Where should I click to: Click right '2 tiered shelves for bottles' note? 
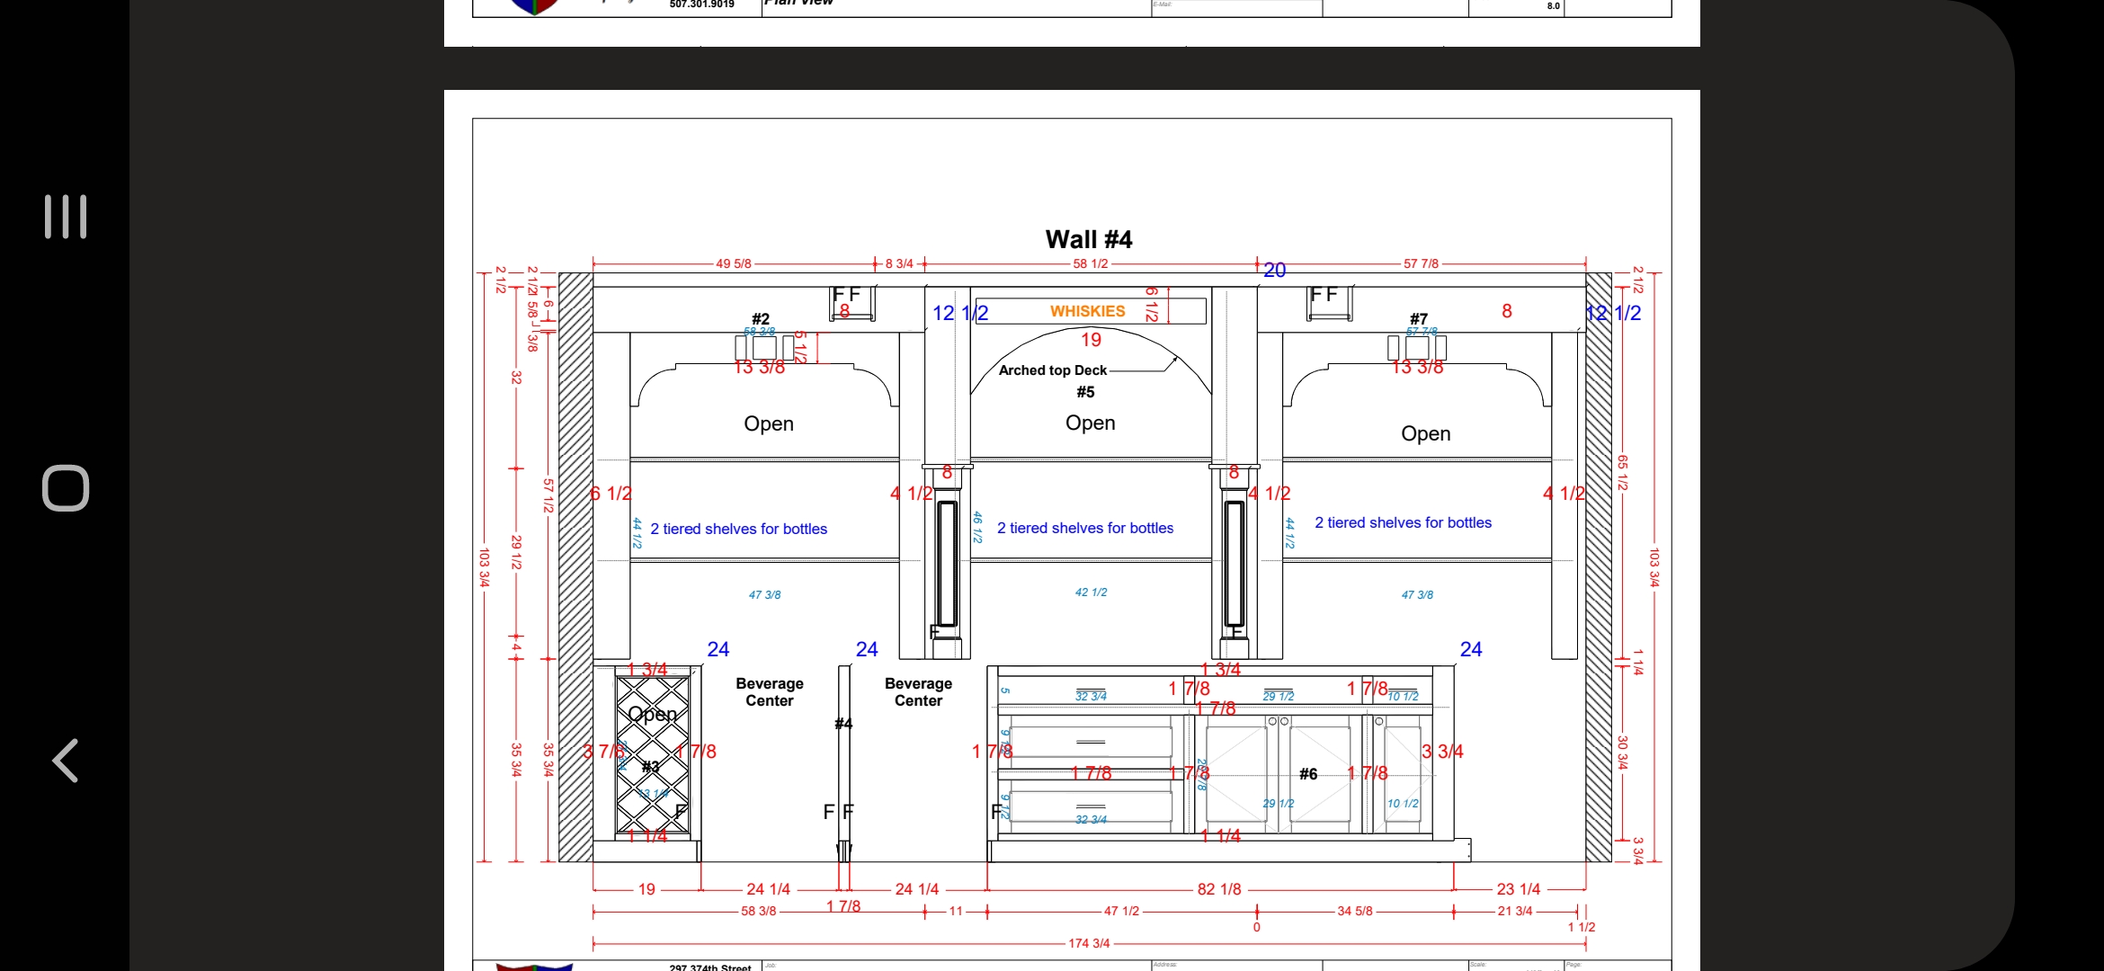click(x=1403, y=523)
